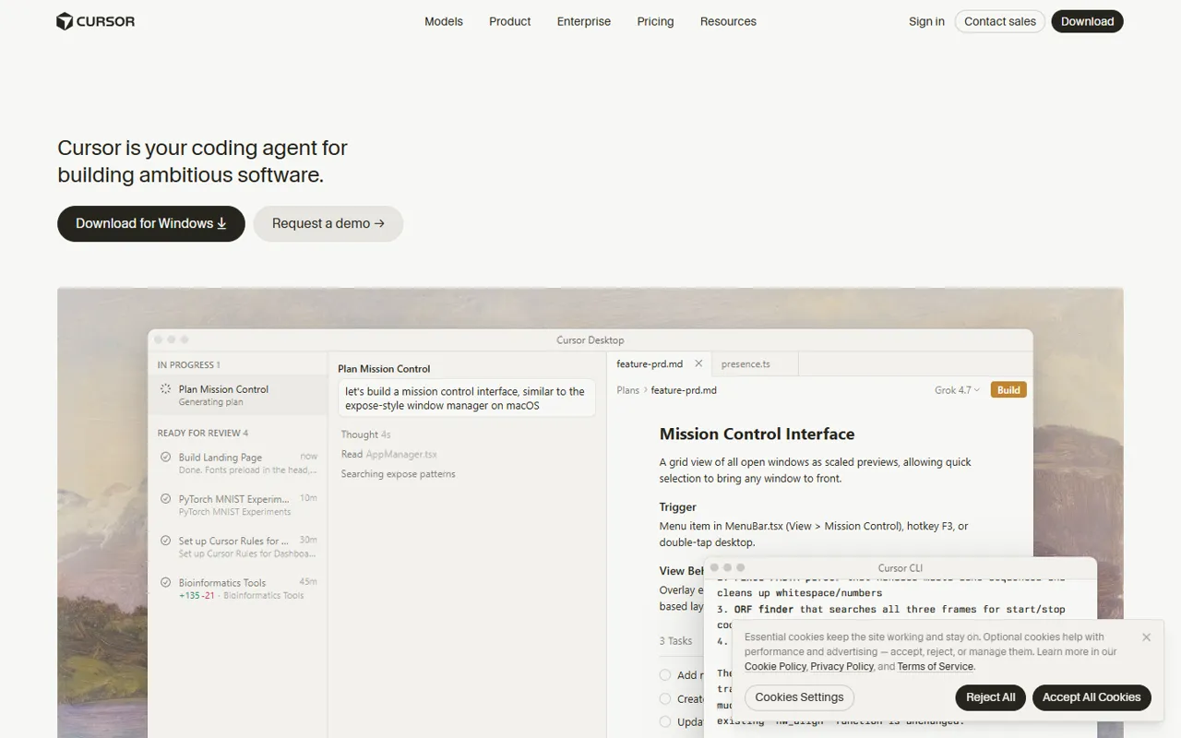
Task: Click check icon beside Set up Cursor Rules
Action: coord(166,541)
